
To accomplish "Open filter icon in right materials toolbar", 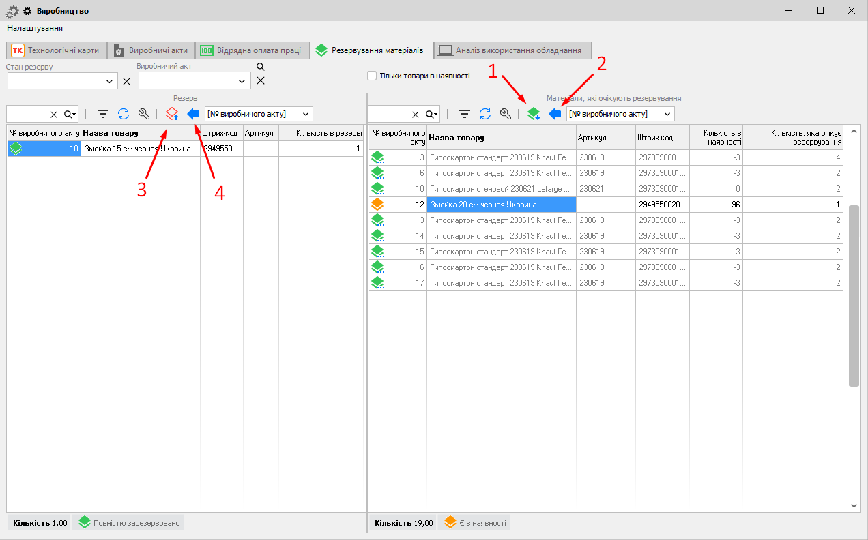I will (465, 114).
